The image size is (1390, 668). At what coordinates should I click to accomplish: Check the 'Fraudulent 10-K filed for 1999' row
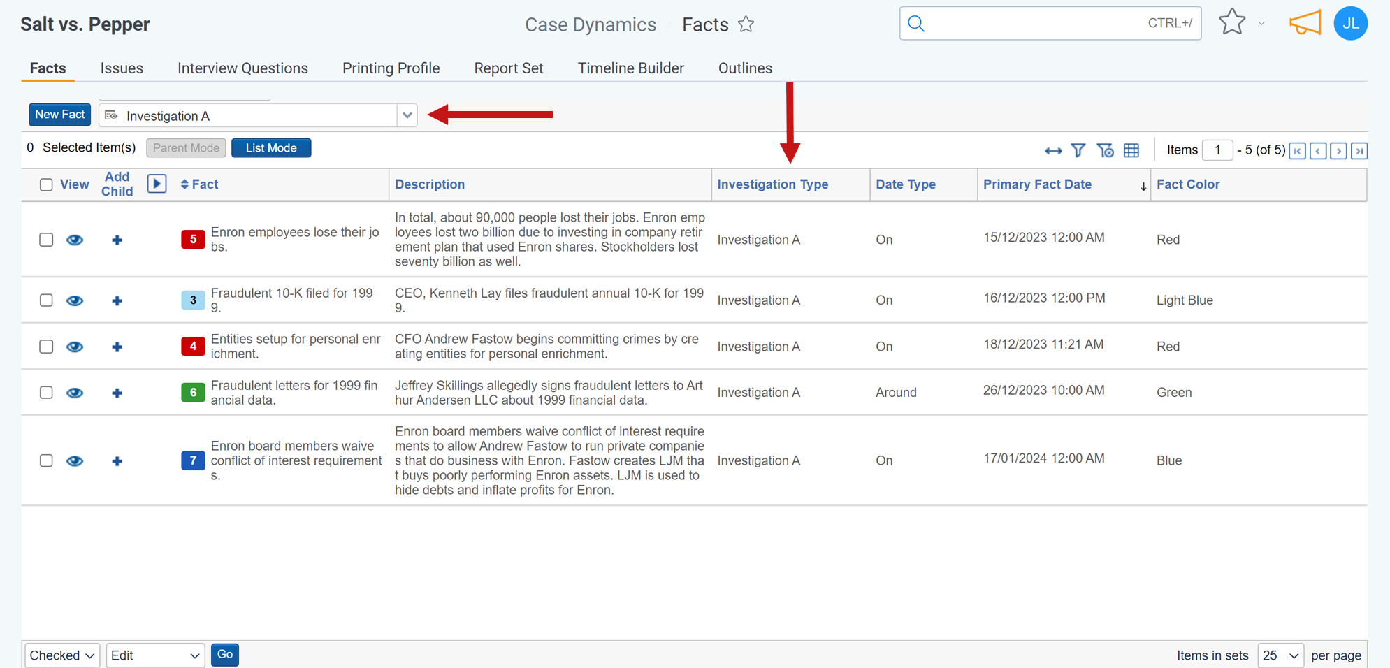[x=46, y=300]
